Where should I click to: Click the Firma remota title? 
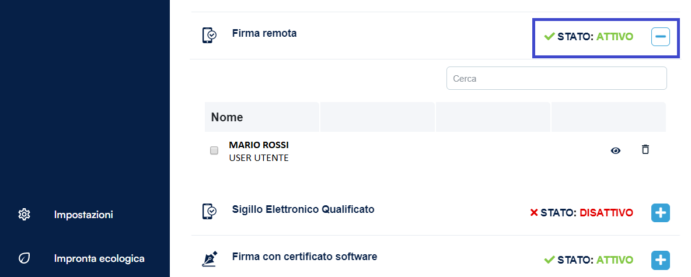264,33
